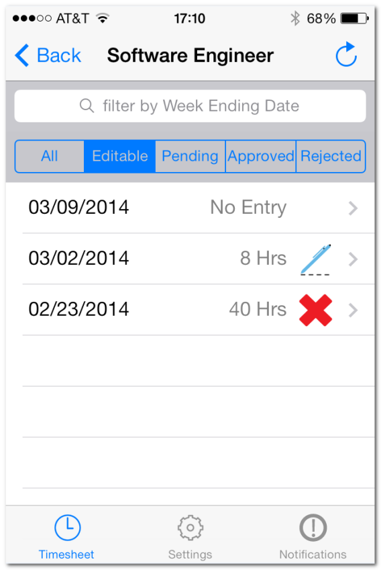Select the Pending filter segment
Image resolution: width=381 pixels, height=570 pixels.
tap(190, 157)
